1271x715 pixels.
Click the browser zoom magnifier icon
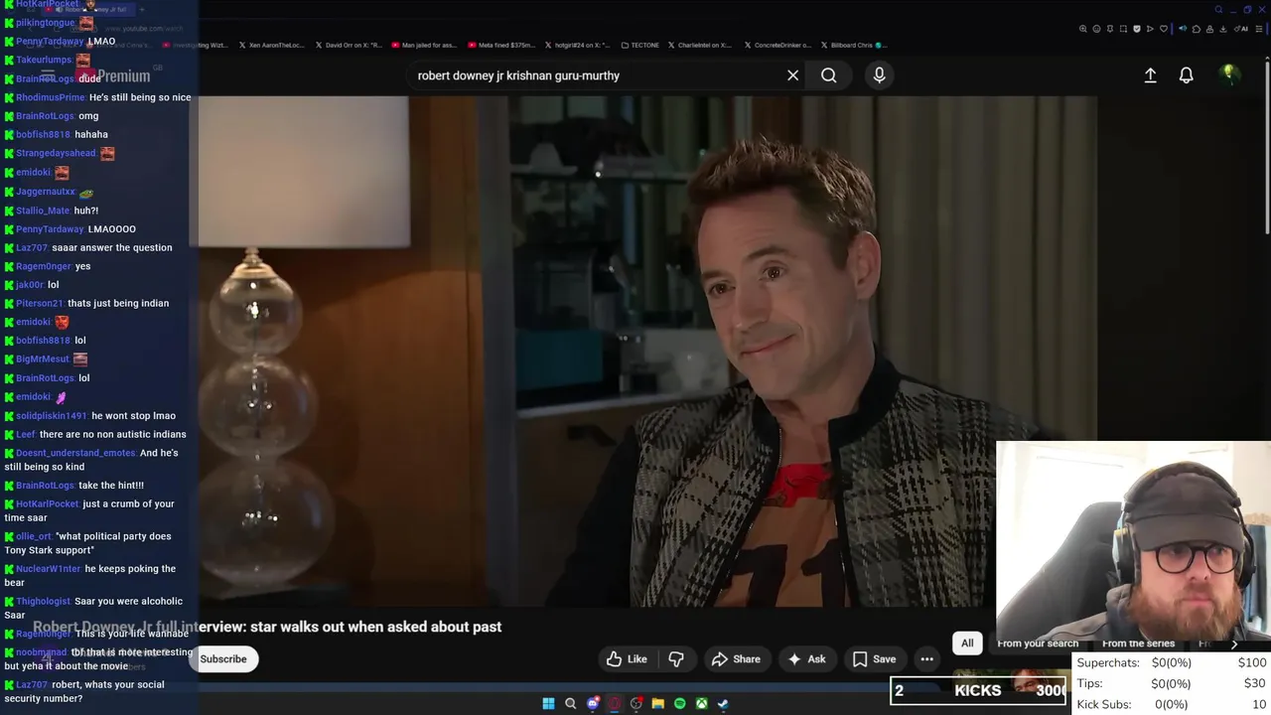(1083, 29)
